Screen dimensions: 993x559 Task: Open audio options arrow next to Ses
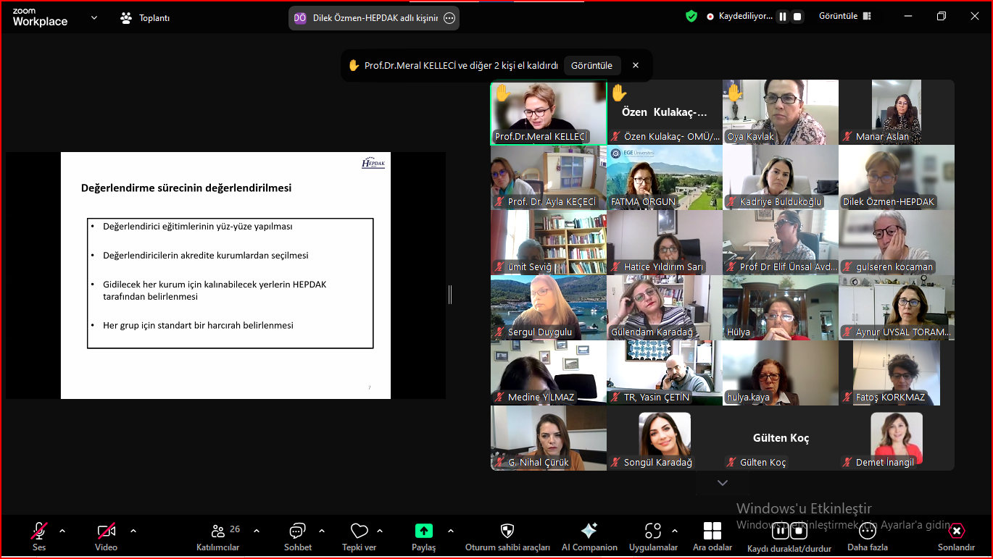click(x=62, y=531)
